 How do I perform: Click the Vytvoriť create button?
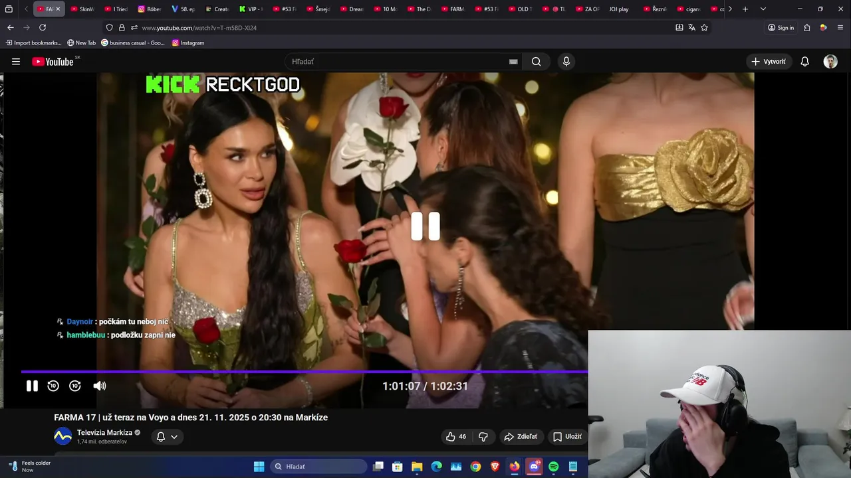point(769,62)
